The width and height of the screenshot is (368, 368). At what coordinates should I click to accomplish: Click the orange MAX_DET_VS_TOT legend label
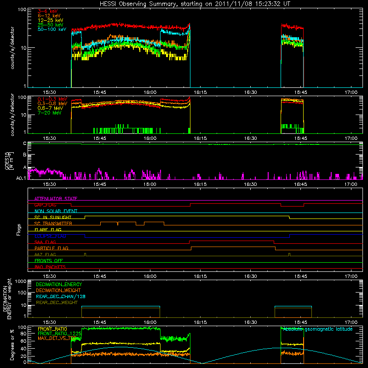57,338
